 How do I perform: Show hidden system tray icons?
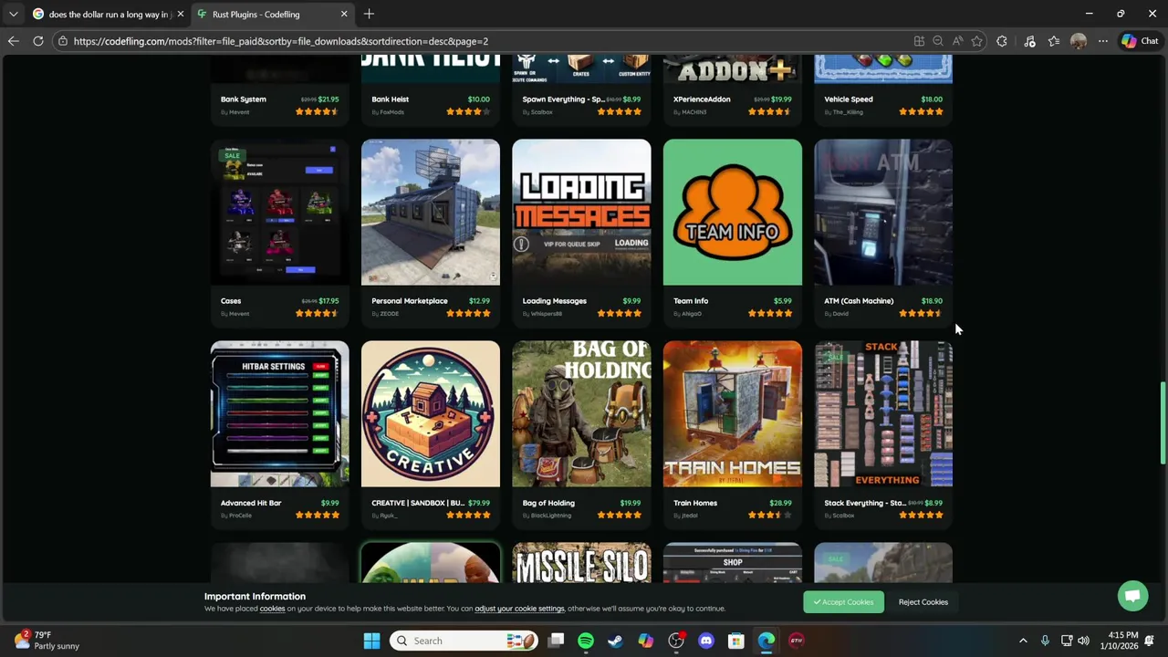coord(1023,641)
